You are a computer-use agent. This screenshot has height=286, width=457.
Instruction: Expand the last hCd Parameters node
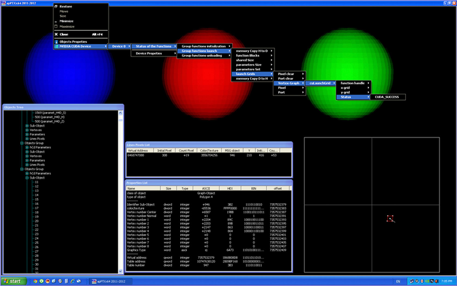[27, 174]
